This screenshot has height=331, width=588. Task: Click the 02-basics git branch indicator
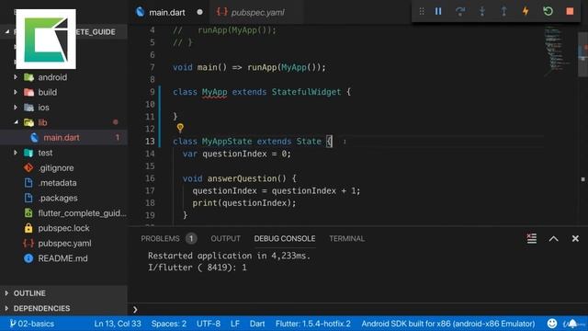[x=32, y=324]
